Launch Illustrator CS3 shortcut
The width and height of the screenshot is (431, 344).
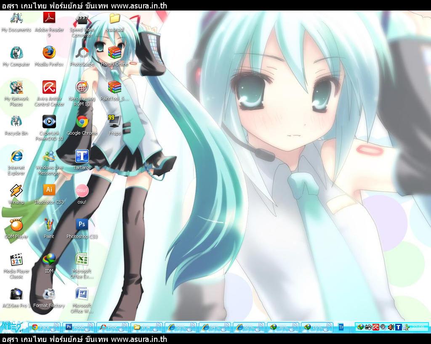coord(49,194)
